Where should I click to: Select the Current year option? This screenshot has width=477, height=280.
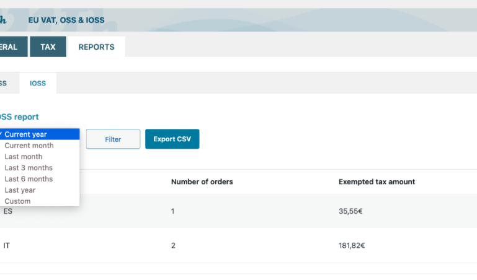(40, 134)
